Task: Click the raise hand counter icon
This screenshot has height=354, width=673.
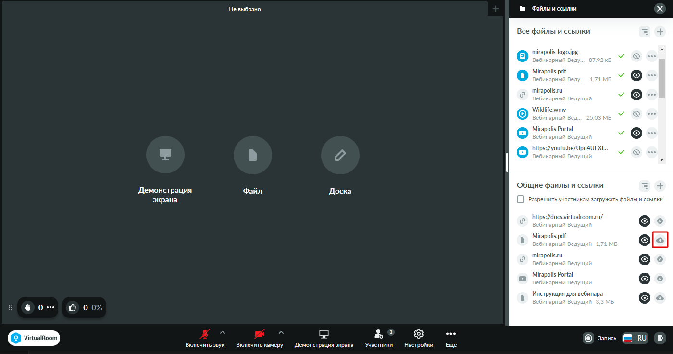Action: tap(28, 307)
